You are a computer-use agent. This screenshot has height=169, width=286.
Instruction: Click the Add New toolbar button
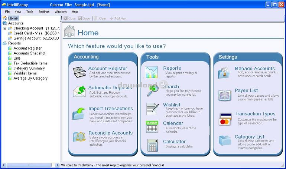[118, 19]
